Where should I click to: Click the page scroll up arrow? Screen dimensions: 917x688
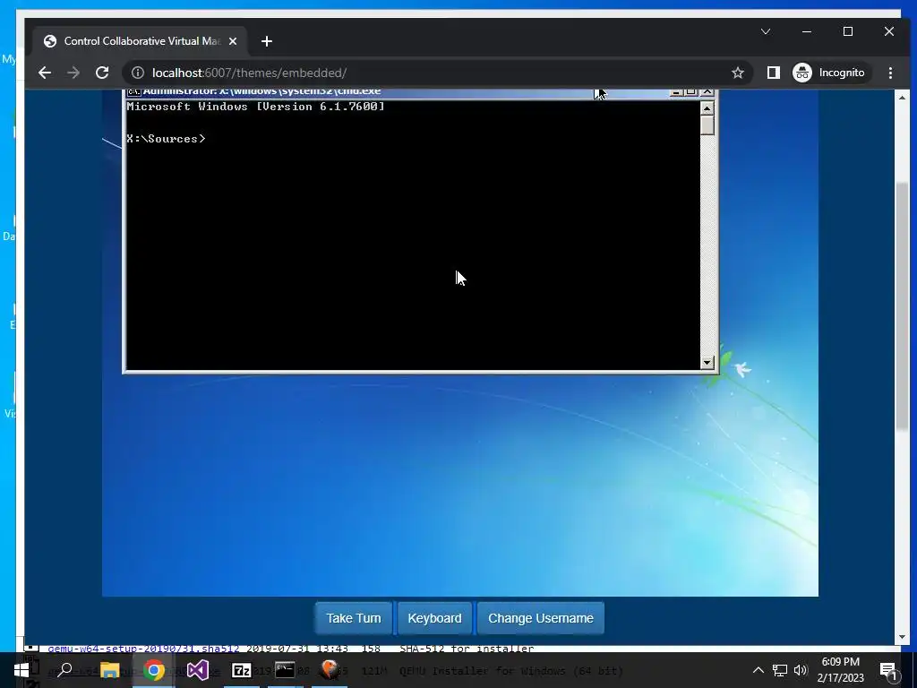(x=902, y=97)
